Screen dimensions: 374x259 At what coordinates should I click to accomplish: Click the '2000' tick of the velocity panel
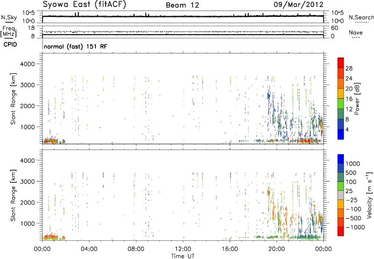pos(27,202)
